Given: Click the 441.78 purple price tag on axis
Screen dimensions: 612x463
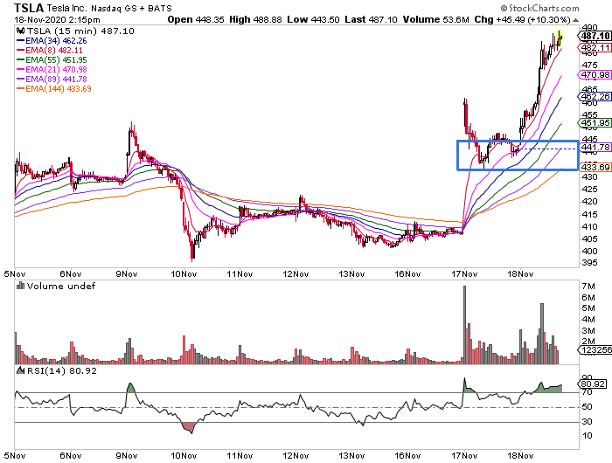Looking at the screenshot, I should pyautogui.click(x=594, y=148).
